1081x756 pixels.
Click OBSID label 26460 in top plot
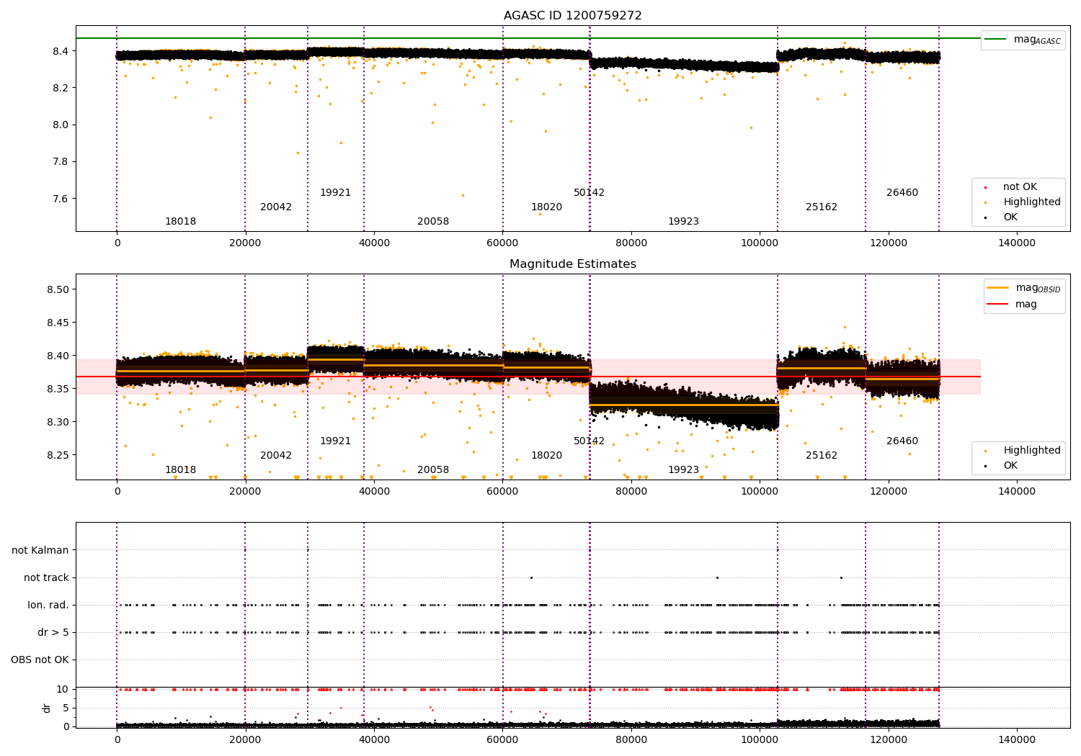pyautogui.click(x=902, y=193)
